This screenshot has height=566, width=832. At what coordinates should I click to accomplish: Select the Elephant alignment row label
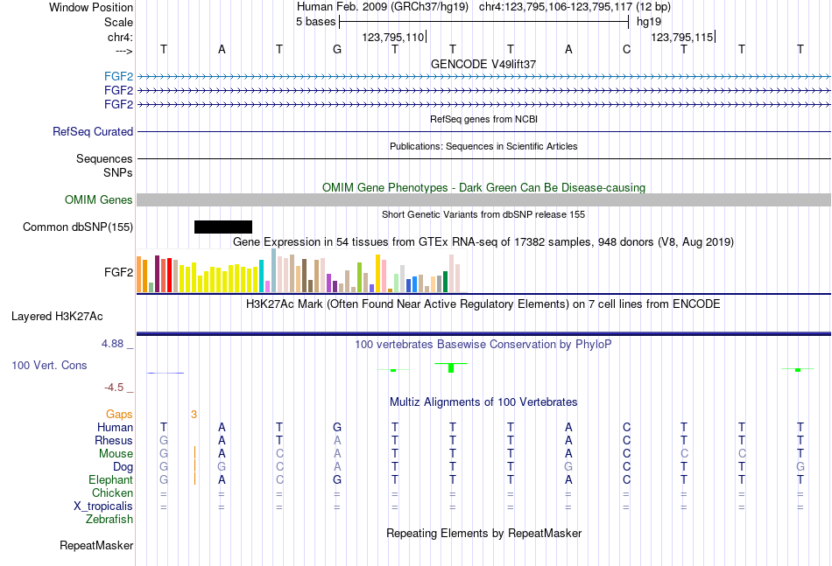click(x=111, y=479)
